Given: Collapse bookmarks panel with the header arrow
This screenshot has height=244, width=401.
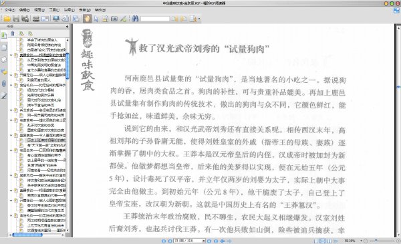Looking at the screenshot, I should [68, 26].
